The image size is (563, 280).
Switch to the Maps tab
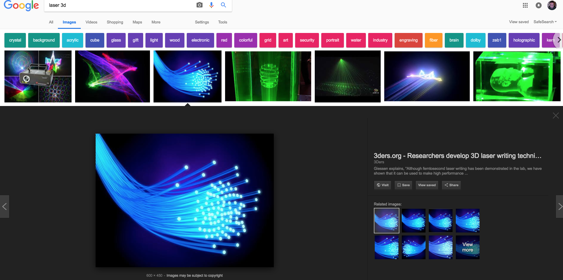coord(137,22)
